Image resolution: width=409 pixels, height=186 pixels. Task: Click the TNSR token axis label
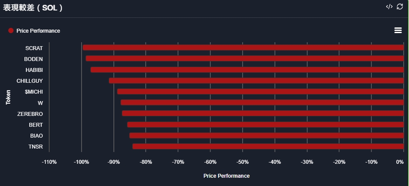click(35, 147)
